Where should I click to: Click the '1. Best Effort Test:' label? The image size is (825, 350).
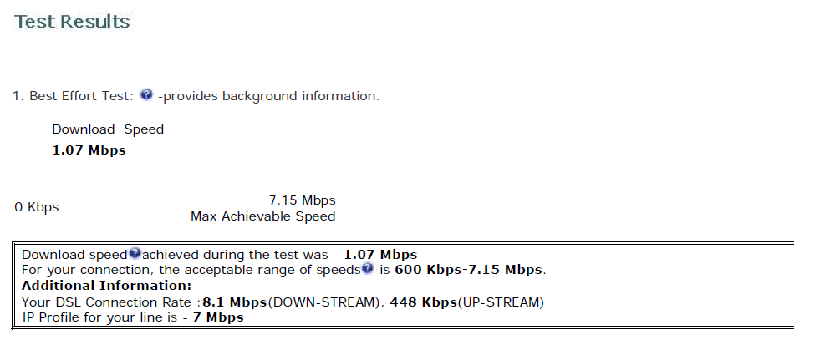(x=74, y=96)
